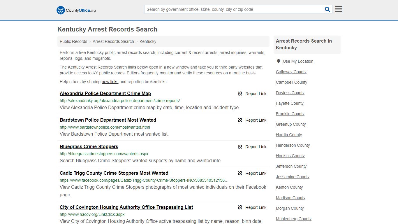
Task: Open bardstownpolice.com mostwanted URL
Action: point(105,127)
